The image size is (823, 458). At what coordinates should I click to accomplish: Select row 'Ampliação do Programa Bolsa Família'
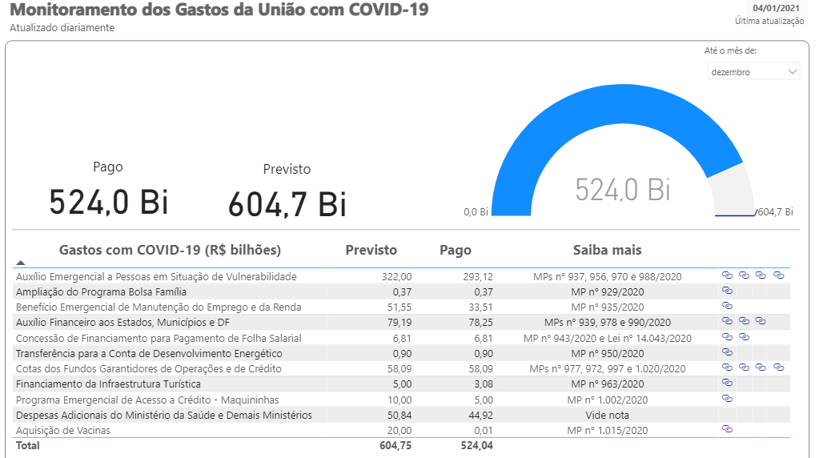click(x=102, y=292)
